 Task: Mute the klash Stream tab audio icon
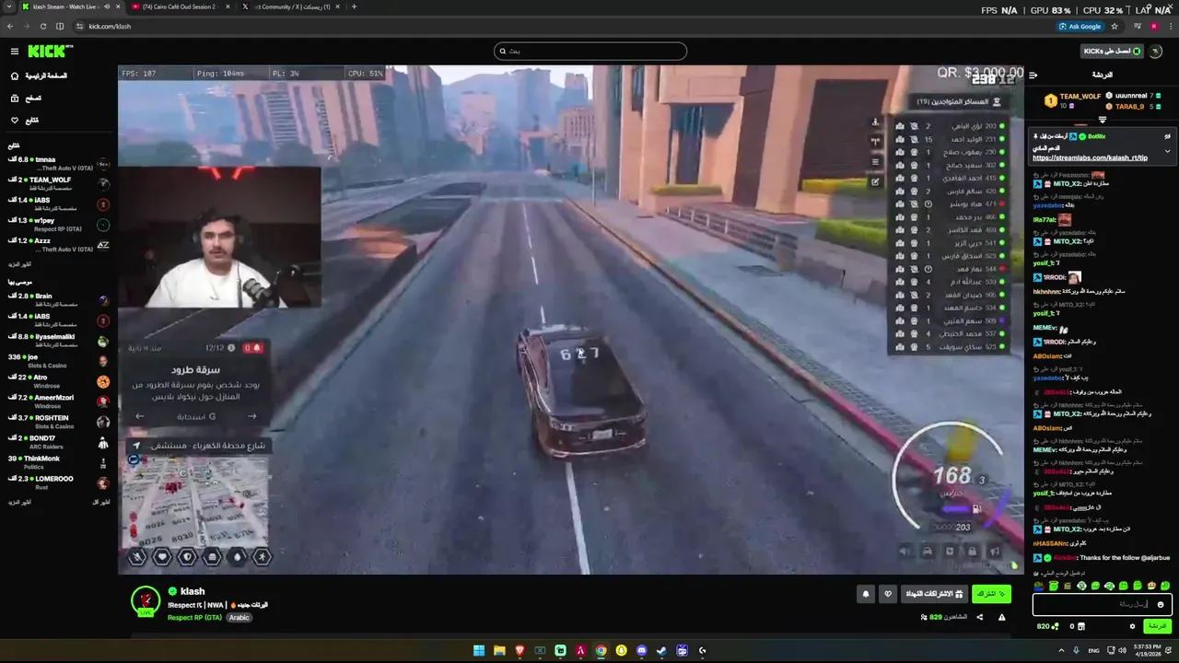tap(106, 6)
